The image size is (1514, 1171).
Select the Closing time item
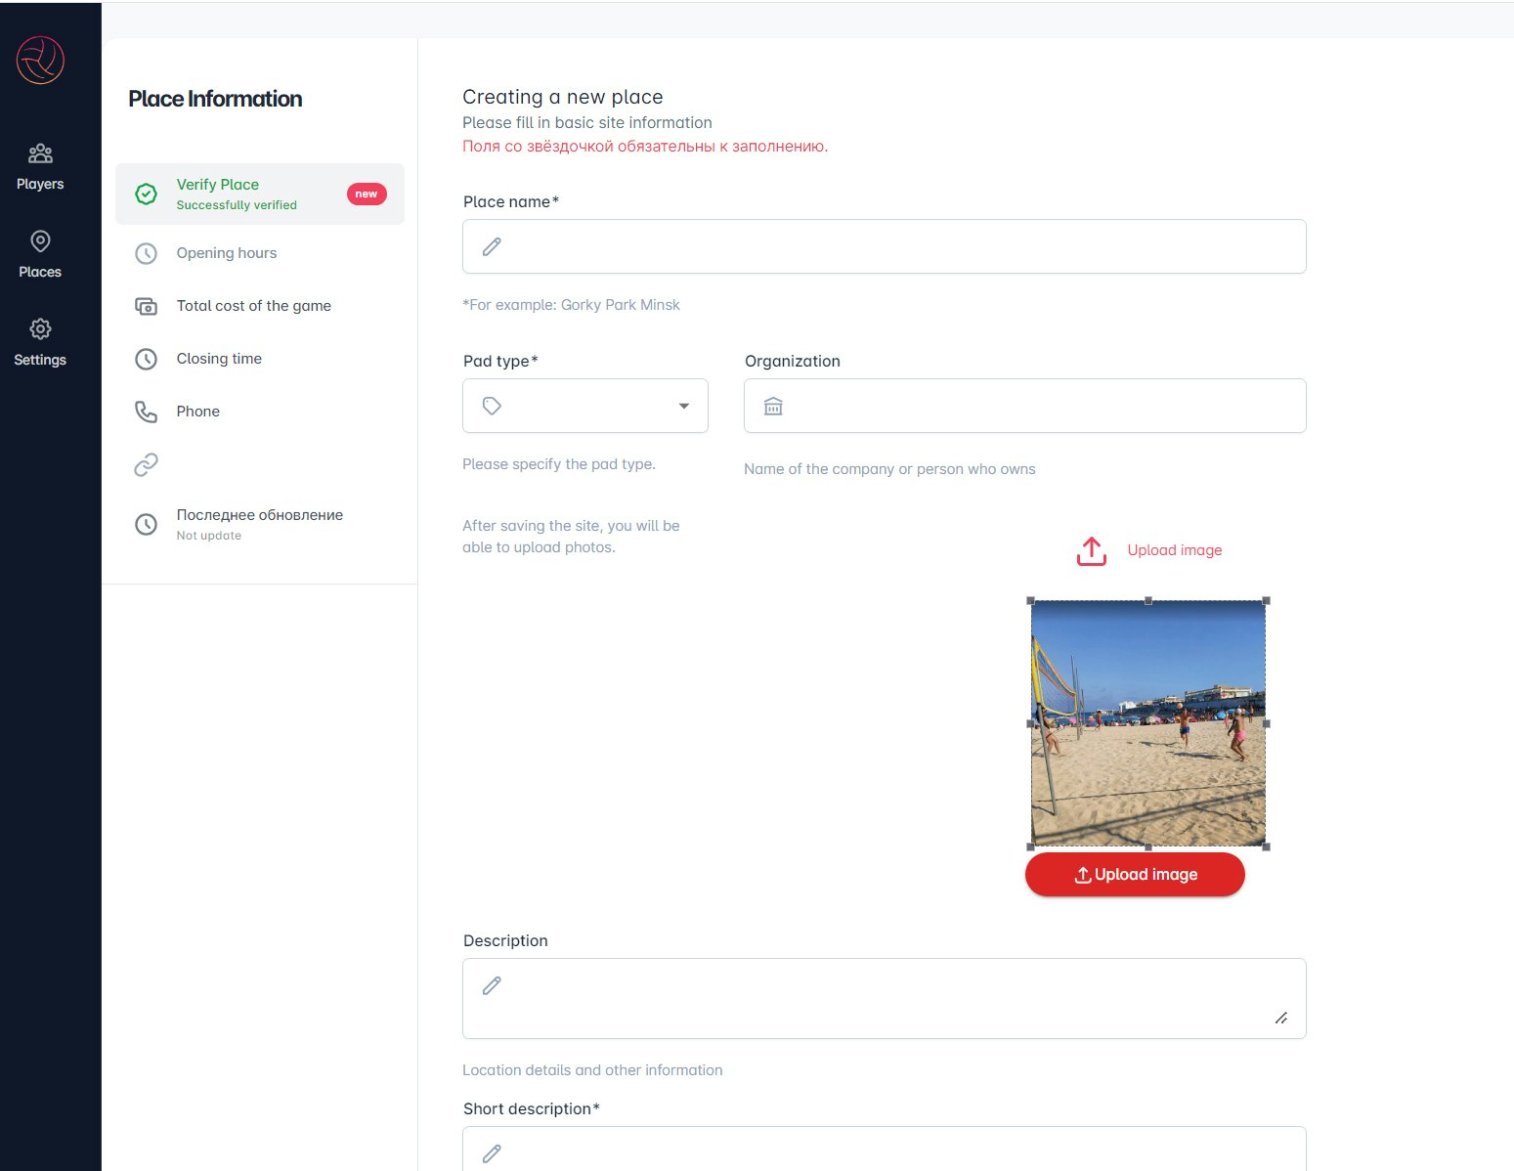click(260, 359)
